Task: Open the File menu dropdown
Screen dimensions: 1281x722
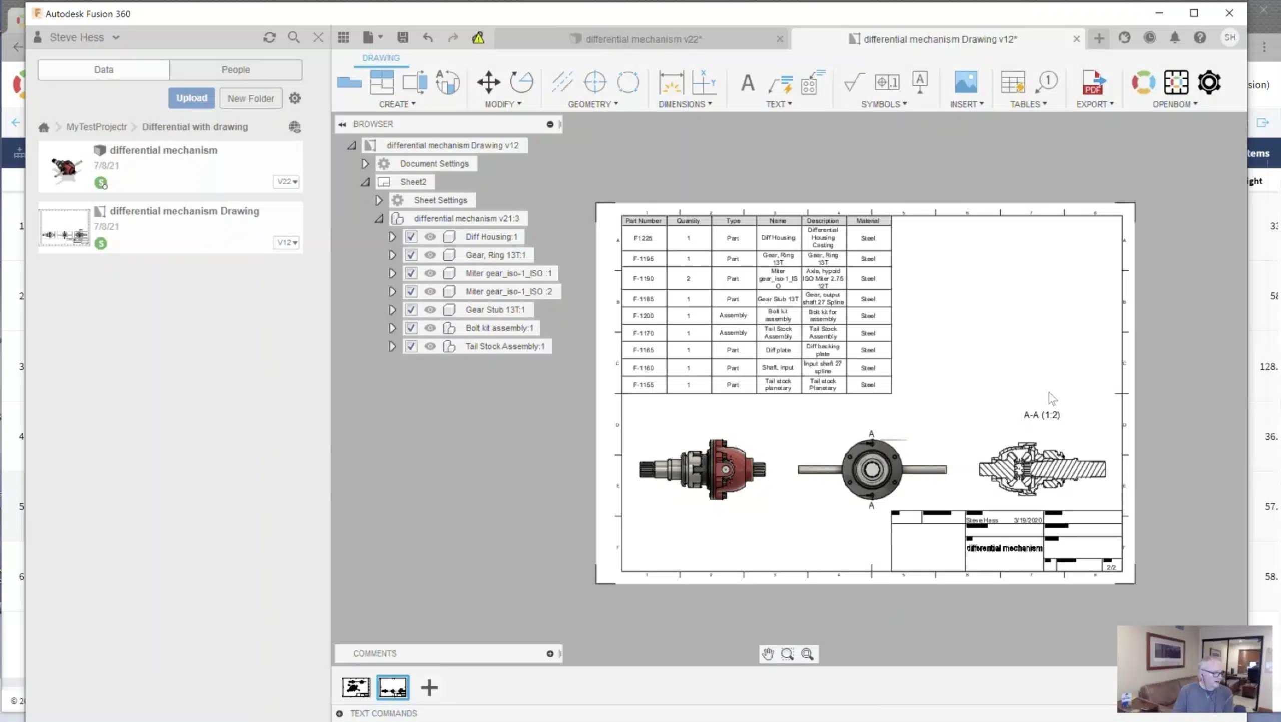Action: click(x=373, y=37)
